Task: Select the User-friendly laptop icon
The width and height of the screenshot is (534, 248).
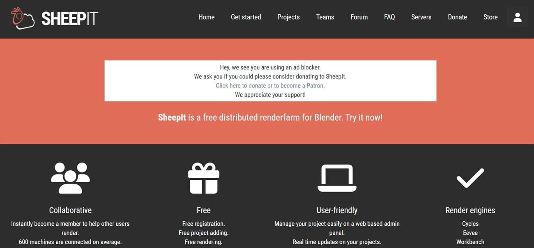Action: tap(337, 177)
